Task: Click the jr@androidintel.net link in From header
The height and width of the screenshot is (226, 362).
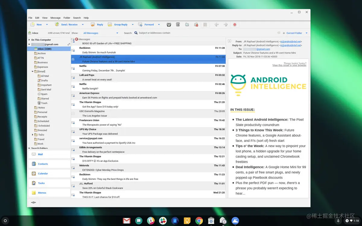Action: coord(291,42)
